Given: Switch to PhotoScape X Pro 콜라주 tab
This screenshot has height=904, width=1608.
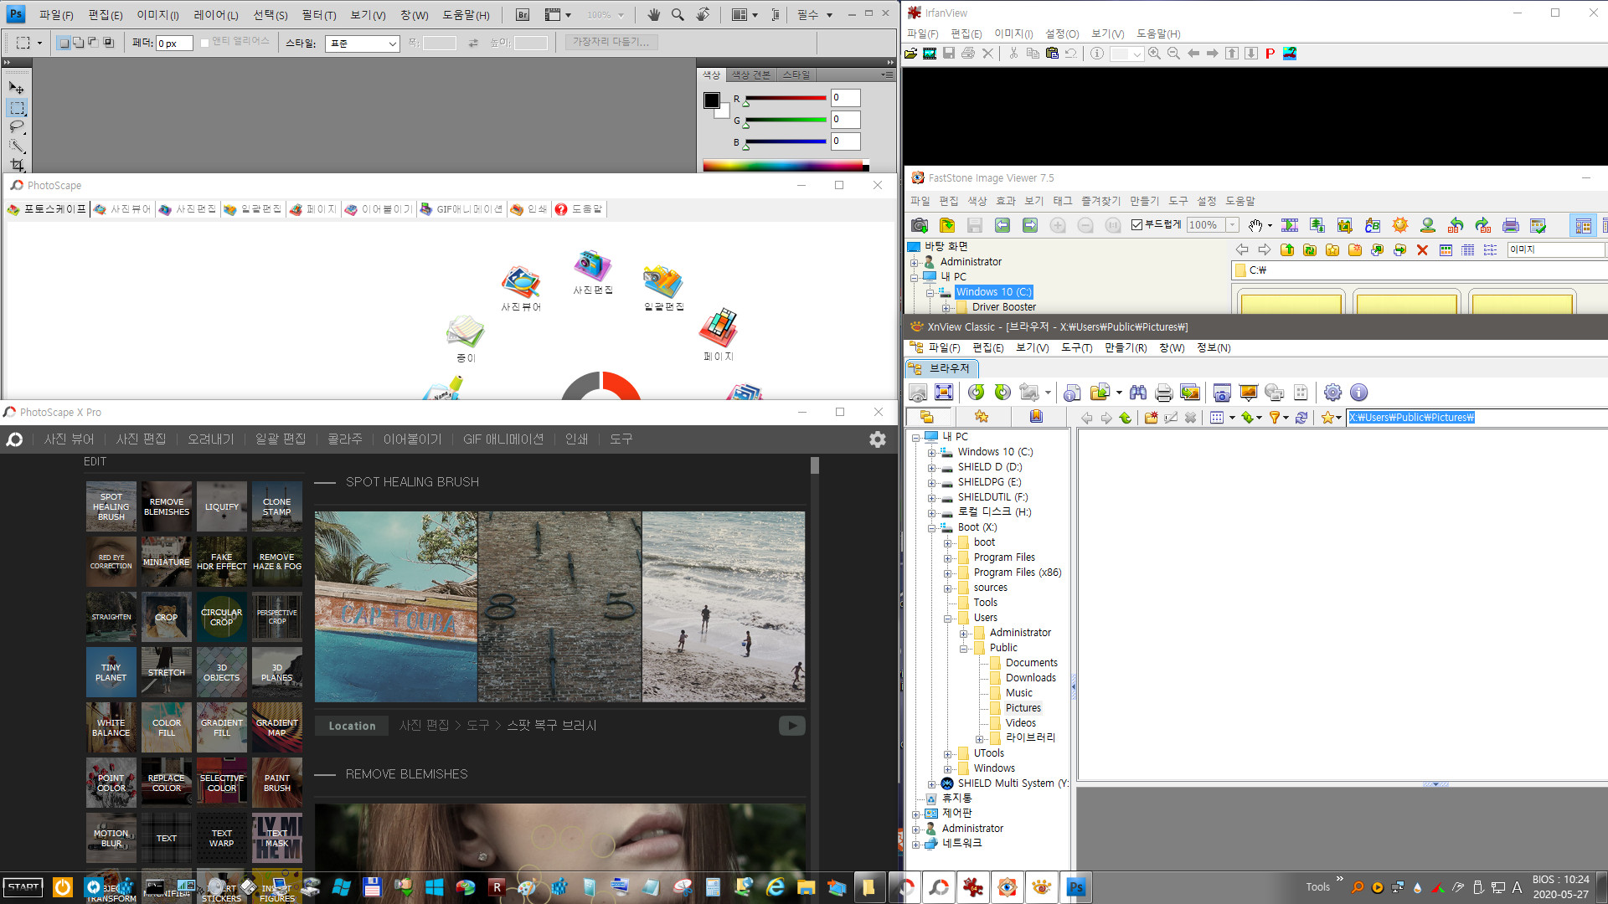Looking at the screenshot, I should (344, 439).
